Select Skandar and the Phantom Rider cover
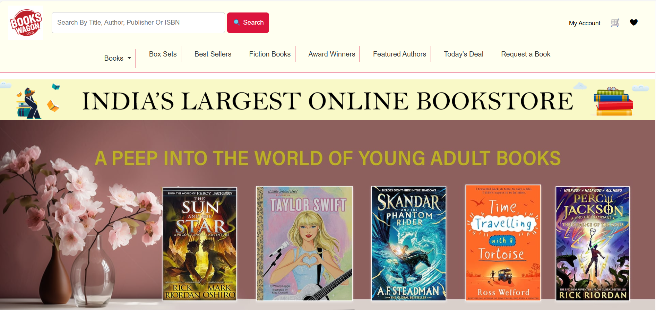 click(x=409, y=243)
